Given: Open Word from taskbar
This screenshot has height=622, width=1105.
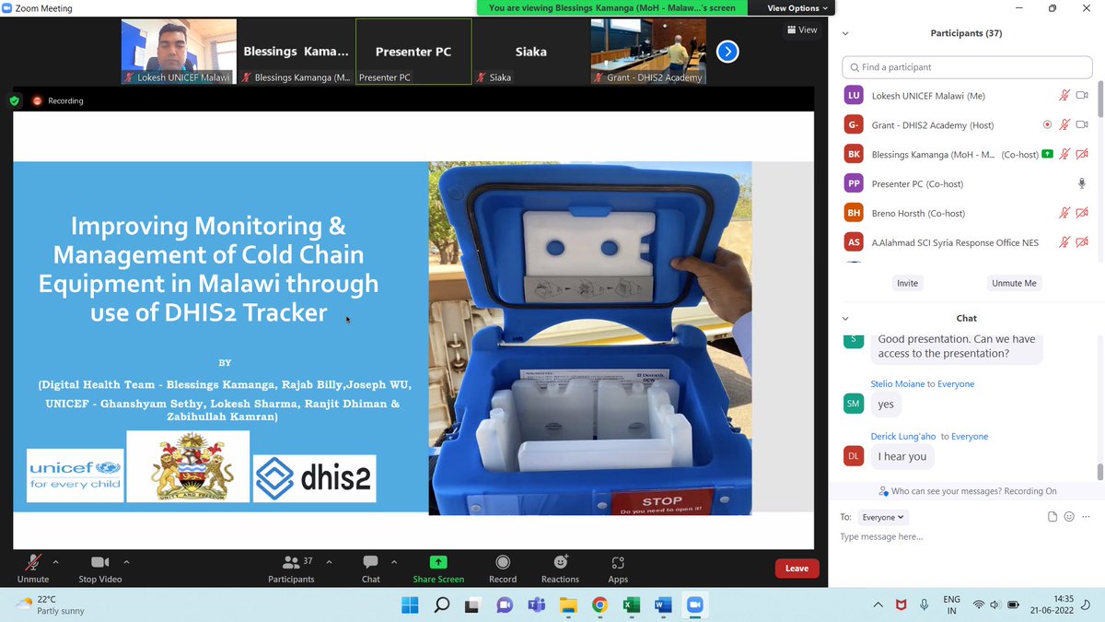Looking at the screenshot, I should pos(663,604).
